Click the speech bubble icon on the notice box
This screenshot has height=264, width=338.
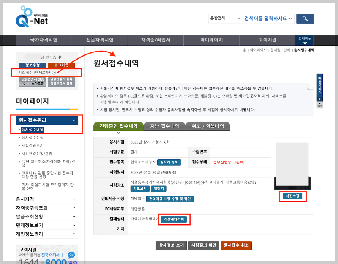(x=310, y=86)
